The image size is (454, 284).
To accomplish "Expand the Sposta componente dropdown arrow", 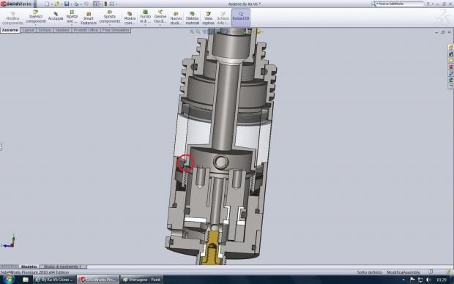I will tap(109, 25).
